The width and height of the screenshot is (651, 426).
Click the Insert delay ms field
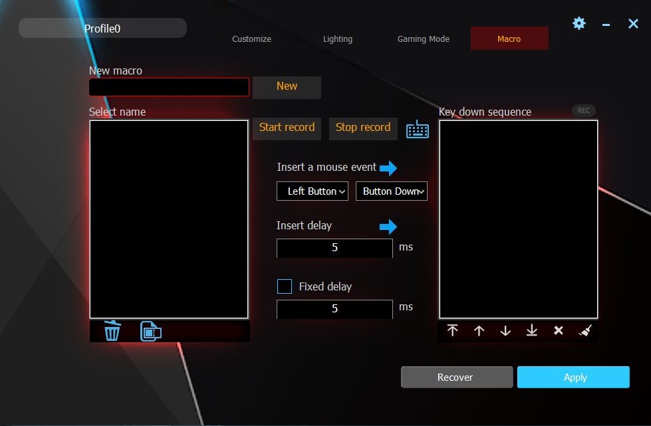click(x=334, y=248)
